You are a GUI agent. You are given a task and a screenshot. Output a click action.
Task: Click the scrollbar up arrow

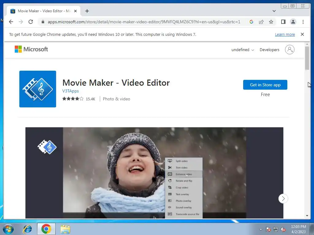pos(307,44)
